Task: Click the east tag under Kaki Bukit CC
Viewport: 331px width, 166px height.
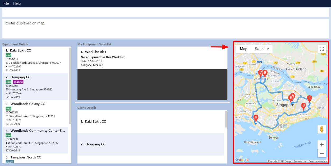Action: (8, 55)
